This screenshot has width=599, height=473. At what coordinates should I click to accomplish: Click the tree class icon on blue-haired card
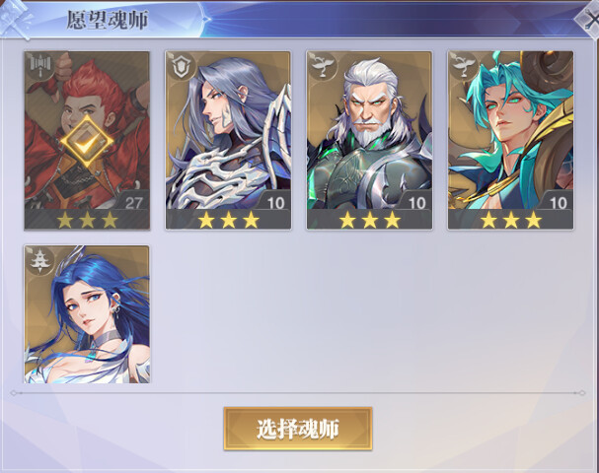tap(39, 261)
